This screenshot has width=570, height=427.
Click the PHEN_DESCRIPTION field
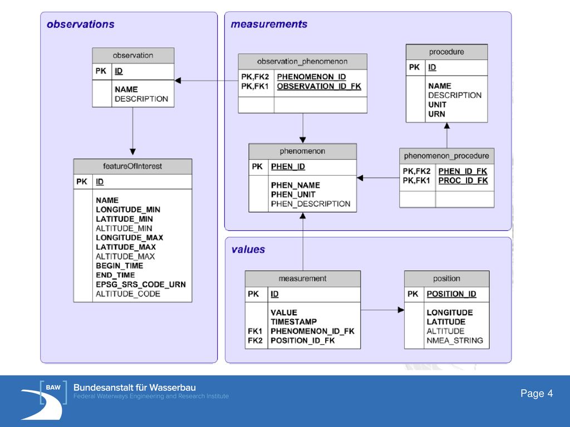pyautogui.click(x=311, y=204)
